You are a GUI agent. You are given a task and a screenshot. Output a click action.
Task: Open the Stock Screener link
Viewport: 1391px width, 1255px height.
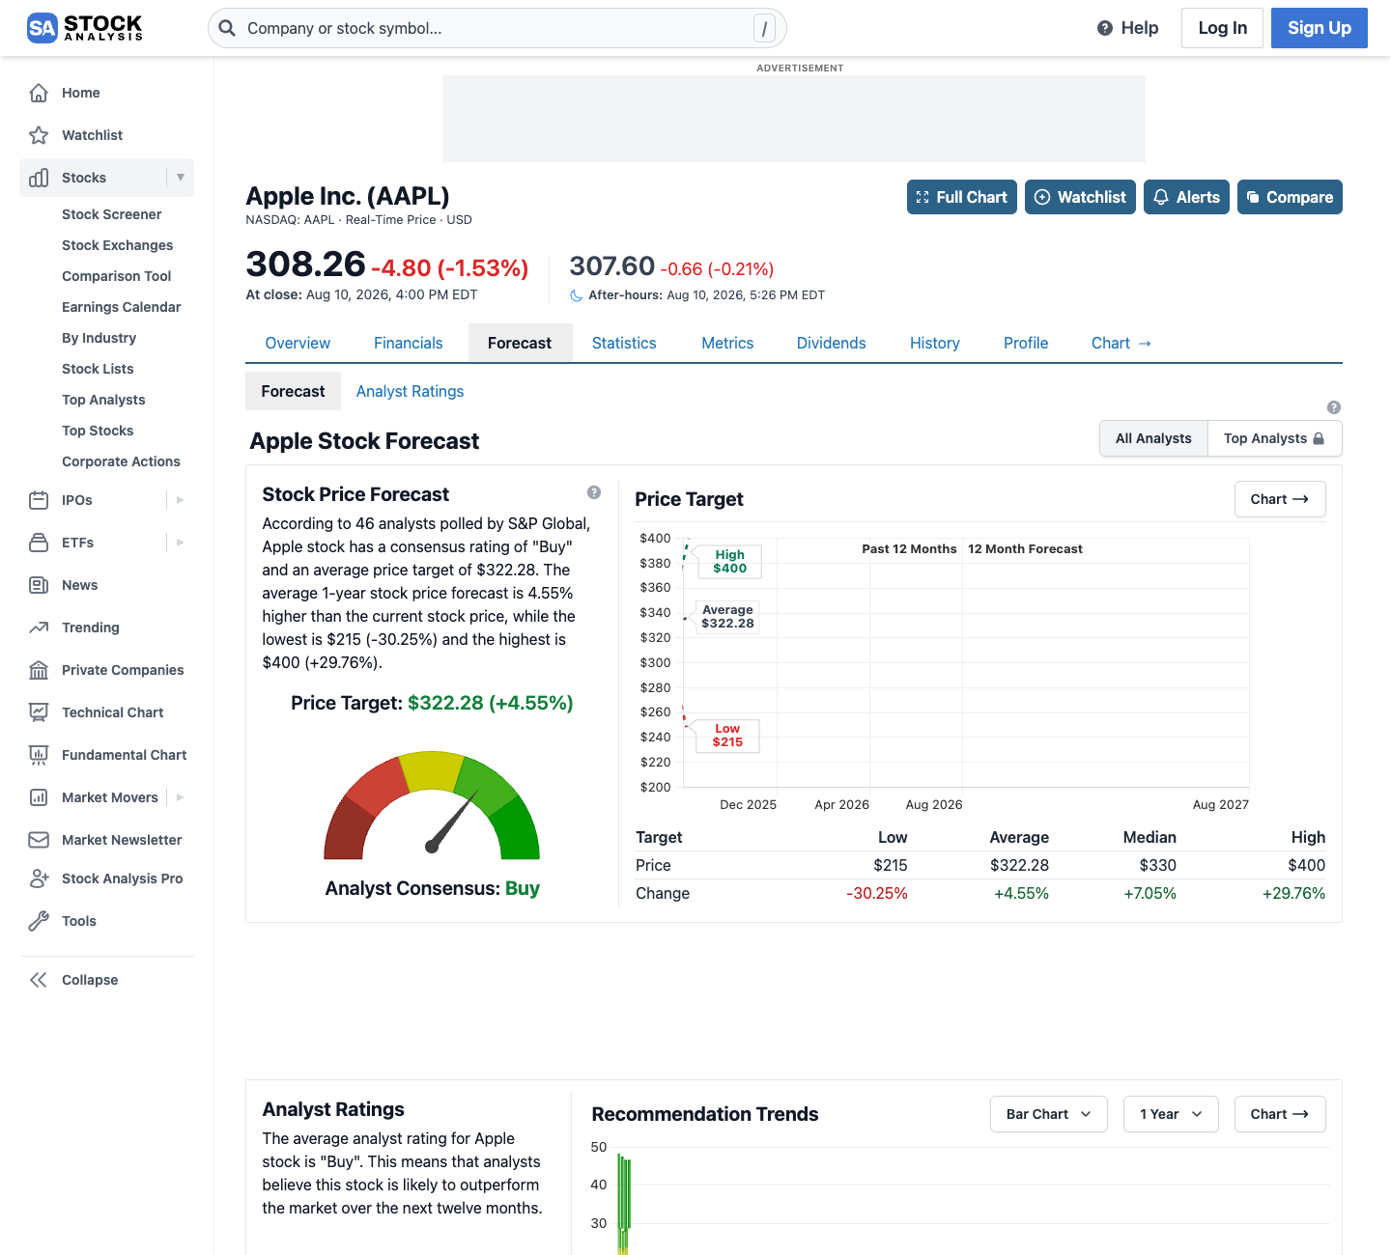click(x=112, y=214)
